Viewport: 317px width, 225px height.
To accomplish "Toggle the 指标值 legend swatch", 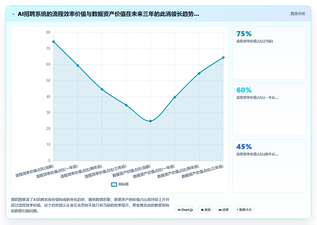I will tap(114, 184).
